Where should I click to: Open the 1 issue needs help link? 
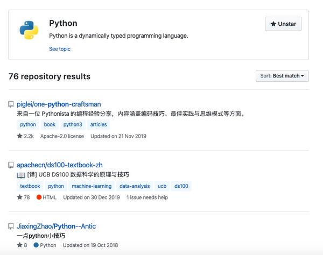pyautogui.click(x=147, y=197)
